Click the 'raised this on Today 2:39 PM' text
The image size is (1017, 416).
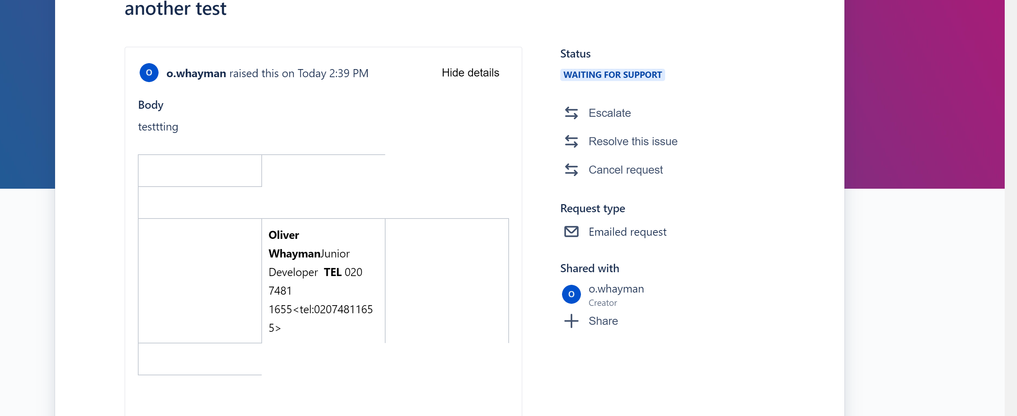[299, 73]
